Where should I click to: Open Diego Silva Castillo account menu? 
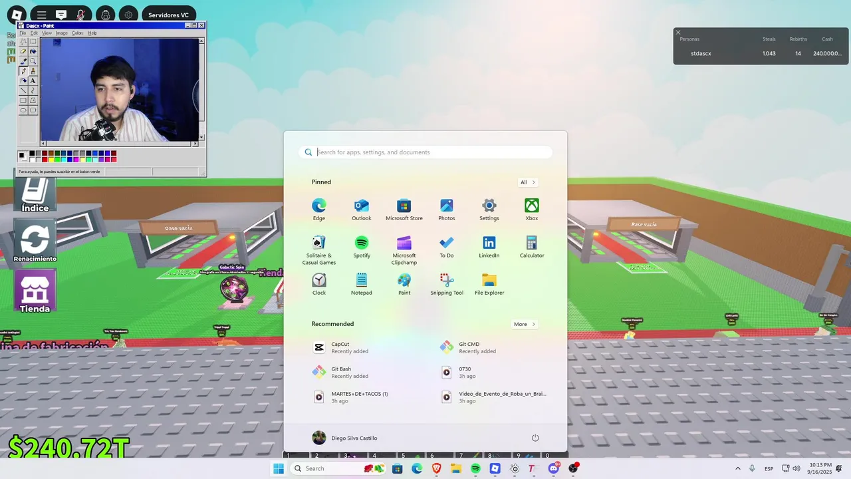click(344, 438)
